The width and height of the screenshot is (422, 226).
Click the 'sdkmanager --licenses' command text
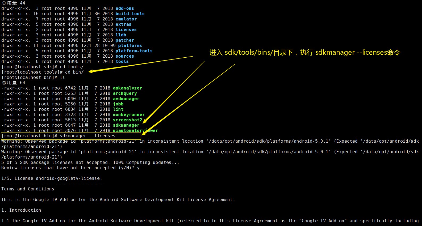click(87, 136)
